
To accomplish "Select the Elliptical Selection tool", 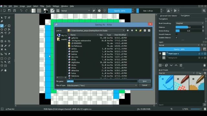I will (5, 58).
